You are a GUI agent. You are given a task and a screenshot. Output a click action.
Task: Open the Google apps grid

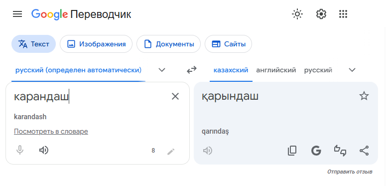343,14
